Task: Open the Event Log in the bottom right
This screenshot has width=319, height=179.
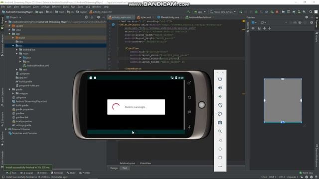Action: pyautogui.click(x=306, y=173)
